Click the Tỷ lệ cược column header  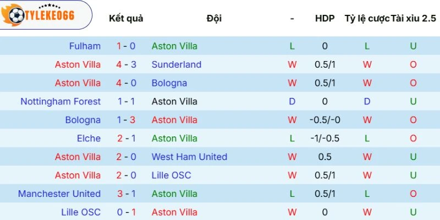tap(367, 18)
